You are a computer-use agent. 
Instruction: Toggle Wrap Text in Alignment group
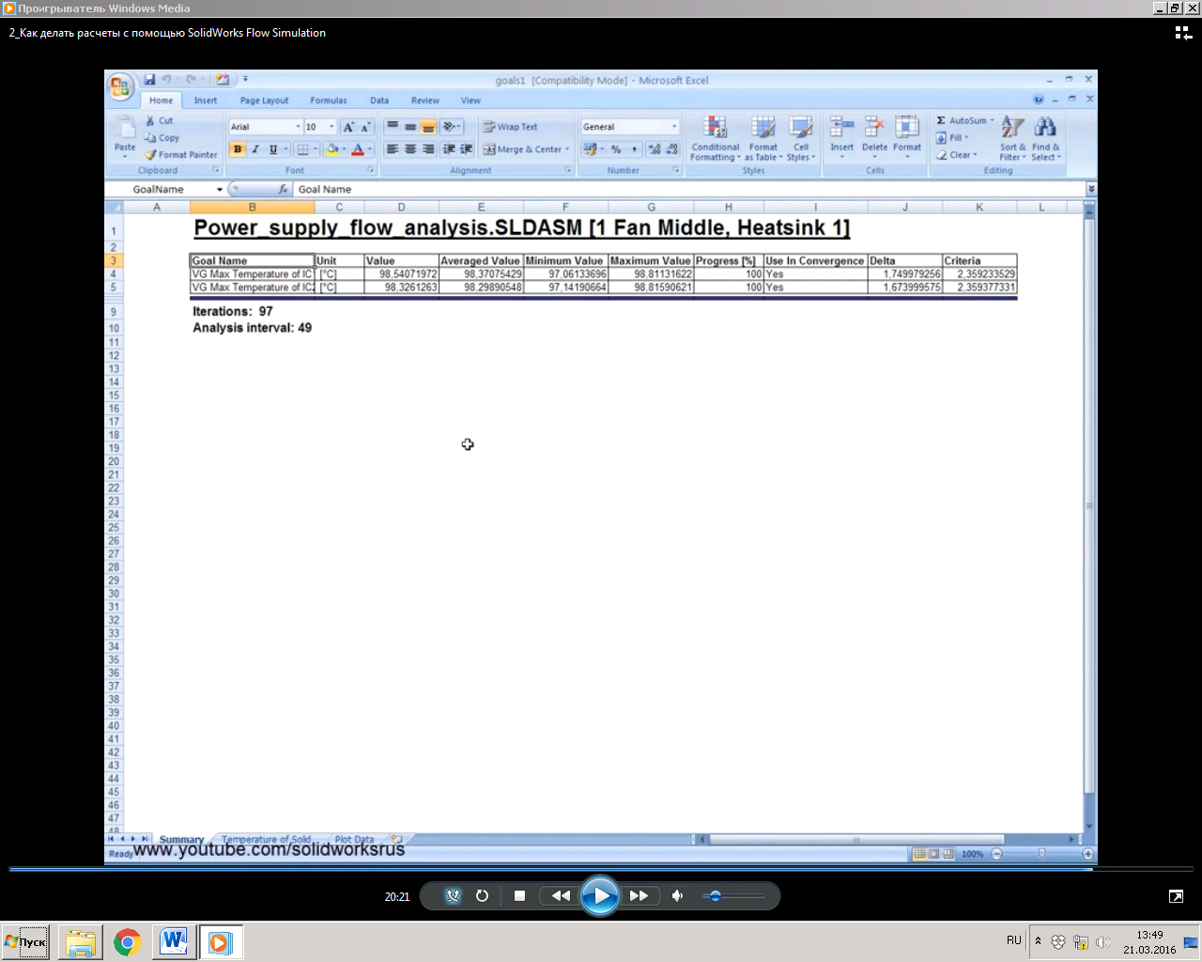(x=510, y=127)
